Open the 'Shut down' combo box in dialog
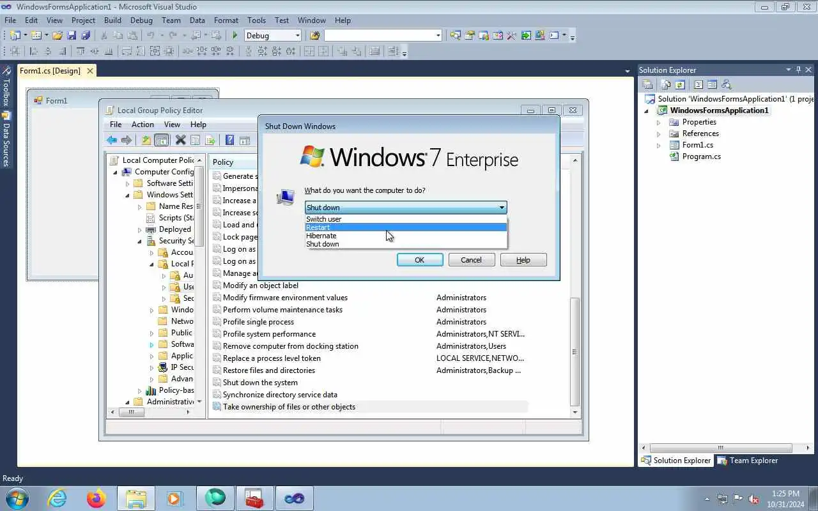 coord(406,208)
